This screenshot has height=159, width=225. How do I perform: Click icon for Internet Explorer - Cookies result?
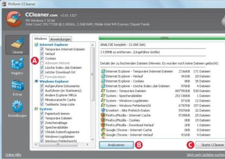pyautogui.click(x=103, y=81)
